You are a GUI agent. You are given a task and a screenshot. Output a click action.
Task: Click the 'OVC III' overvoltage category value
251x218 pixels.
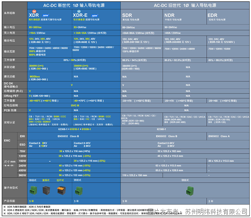75,106
